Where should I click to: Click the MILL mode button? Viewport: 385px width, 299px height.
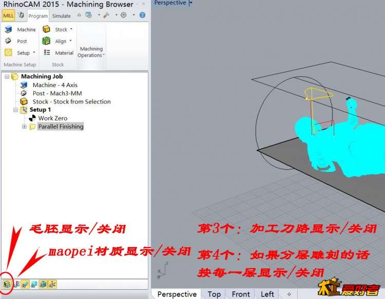pyautogui.click(x=8, y=15)
